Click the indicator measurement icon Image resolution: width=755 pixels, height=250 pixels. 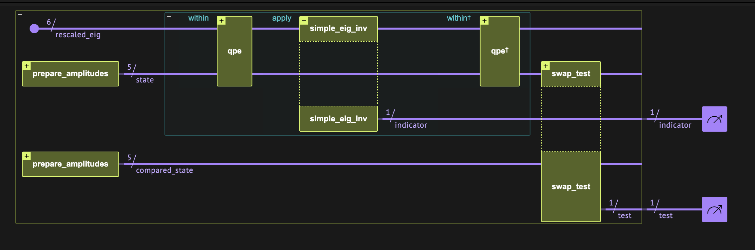[714, 119]
